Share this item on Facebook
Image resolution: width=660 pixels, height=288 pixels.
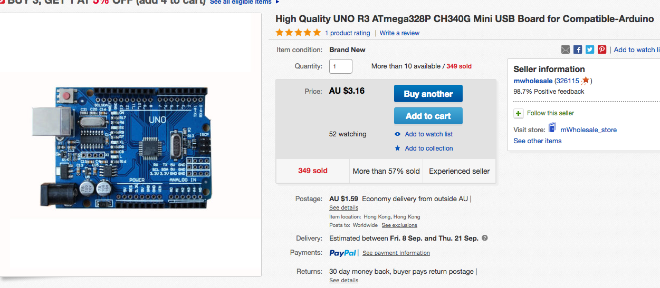click(578, 49)
